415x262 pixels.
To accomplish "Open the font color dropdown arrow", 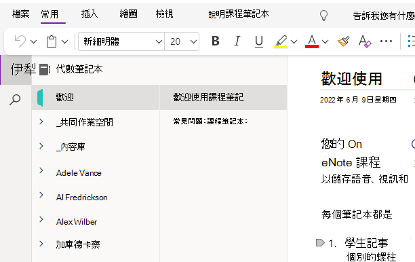I will click(x=325, y=41).
